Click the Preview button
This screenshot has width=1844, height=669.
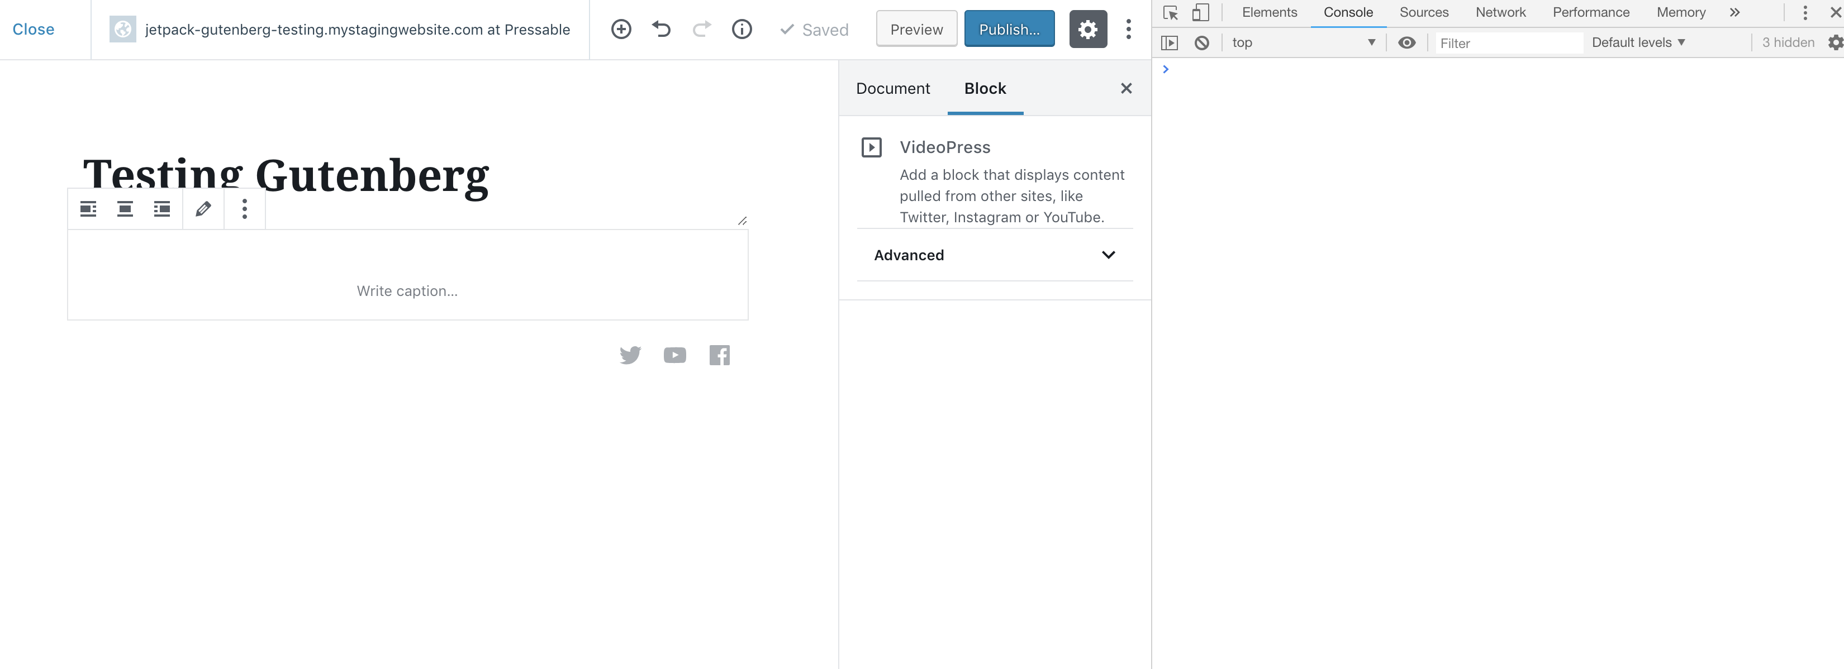point(916,30)
